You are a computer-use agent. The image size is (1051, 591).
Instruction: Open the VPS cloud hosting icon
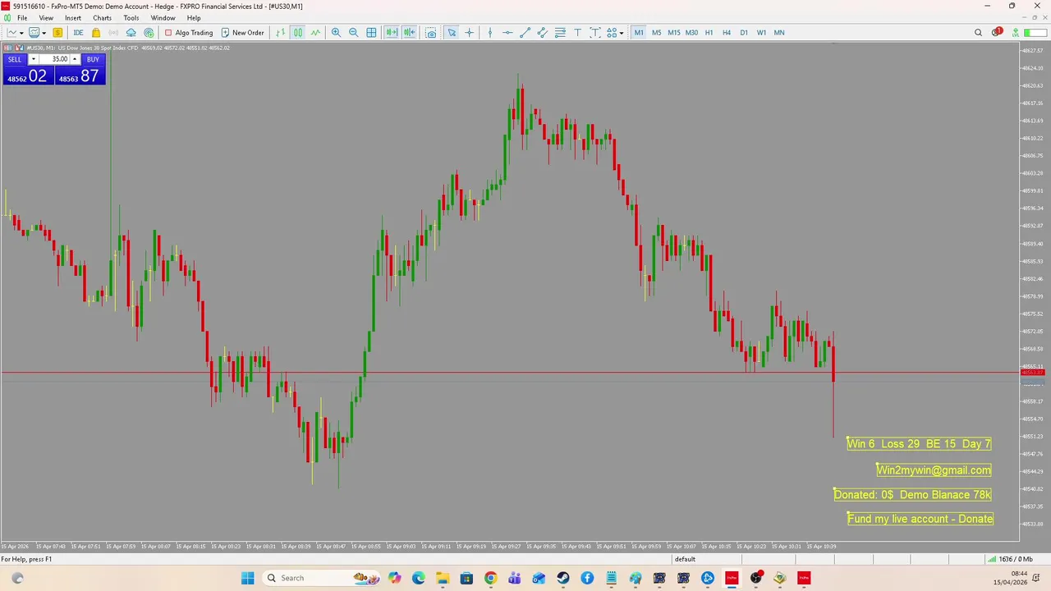(131, 33)
